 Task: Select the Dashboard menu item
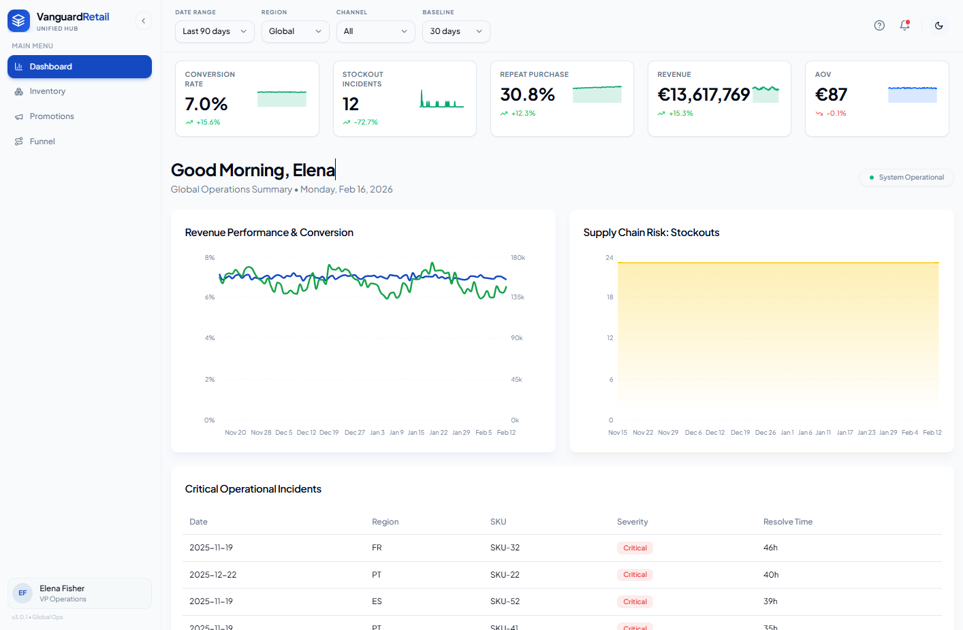tap(80, 67)
